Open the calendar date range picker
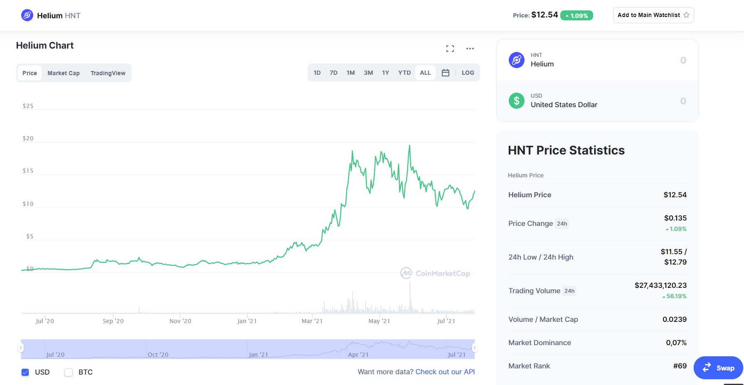The height and width of the screenshot is (385, 744). tap(445, 73)
